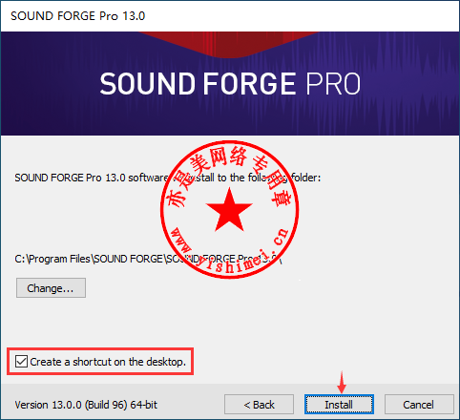Click the red star in the watermark stamp

point(229,211)
